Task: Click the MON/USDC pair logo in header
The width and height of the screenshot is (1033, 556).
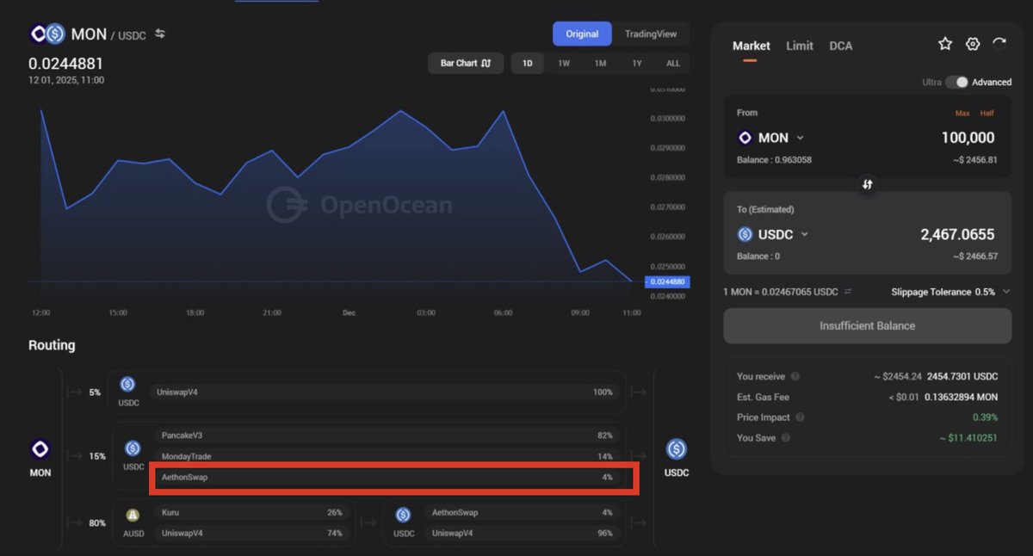Action: [48, 34]
